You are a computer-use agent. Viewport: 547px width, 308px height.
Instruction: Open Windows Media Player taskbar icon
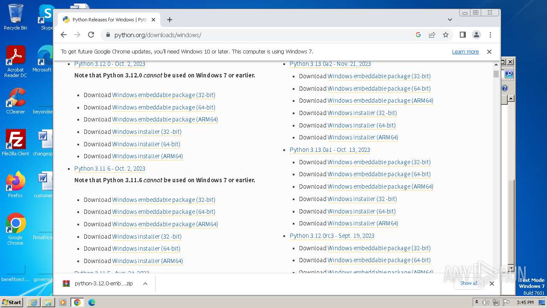point(63,302)
